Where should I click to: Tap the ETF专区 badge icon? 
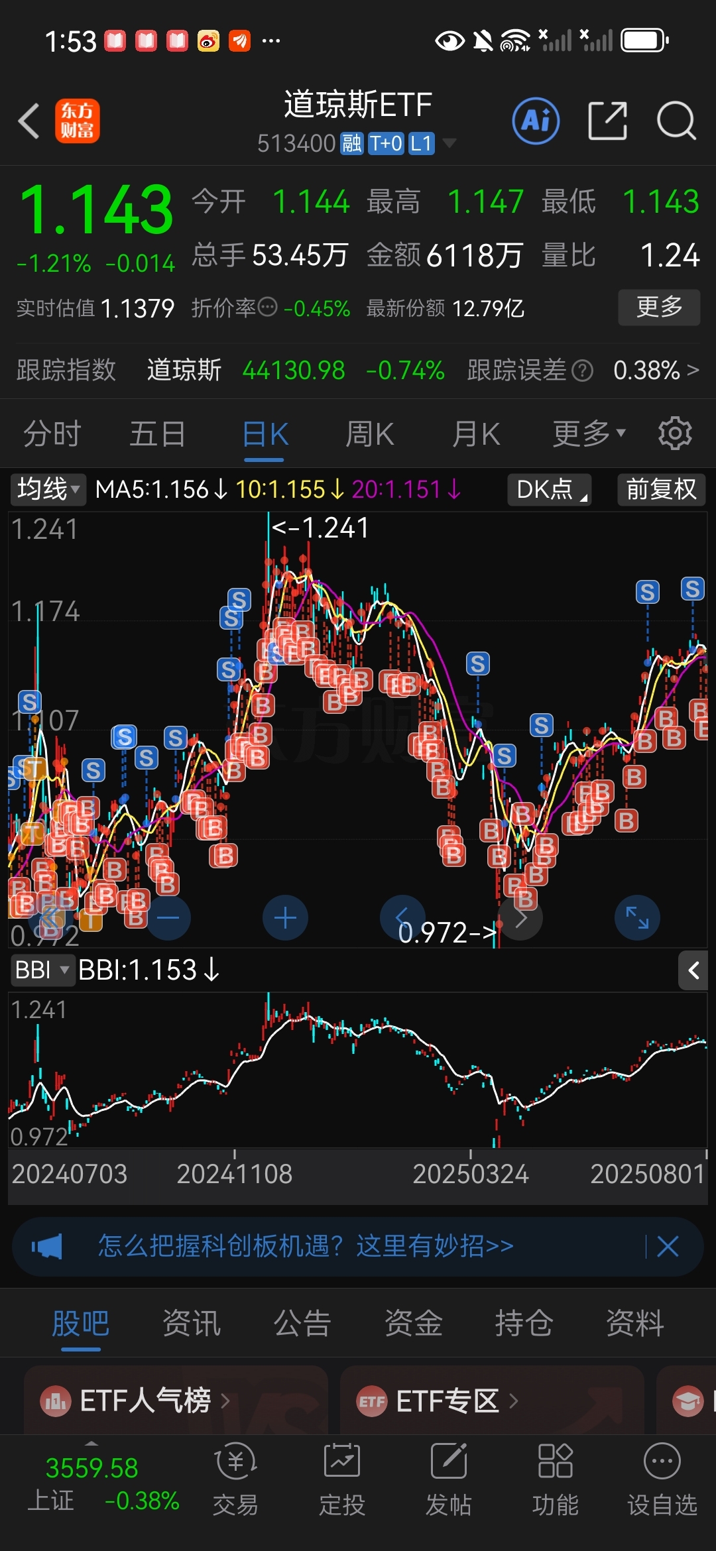pos(372,1401)
